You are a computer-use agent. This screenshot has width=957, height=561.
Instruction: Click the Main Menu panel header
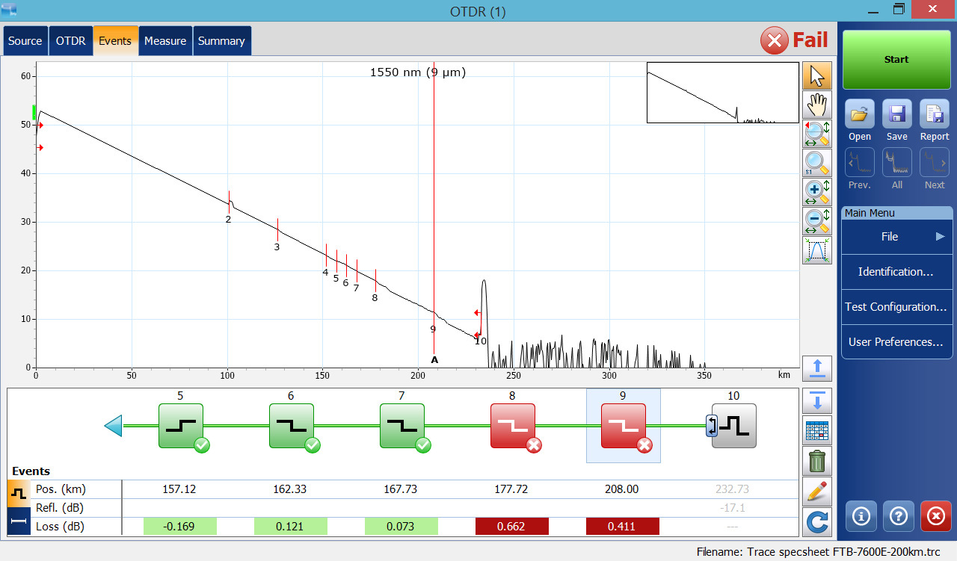click(x=897, y=213)
